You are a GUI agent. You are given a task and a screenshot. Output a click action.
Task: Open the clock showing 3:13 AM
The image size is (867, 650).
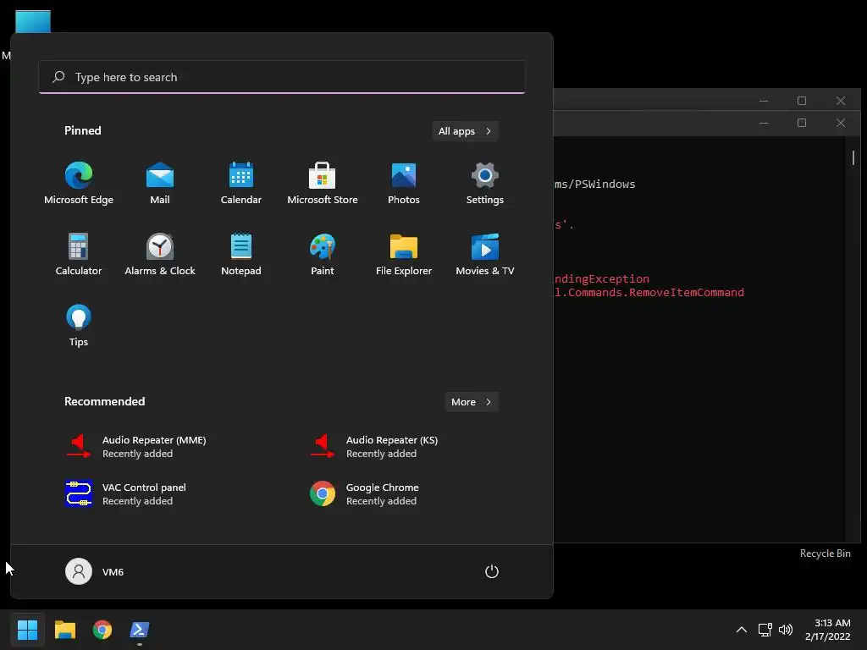(x=828, y=630)
